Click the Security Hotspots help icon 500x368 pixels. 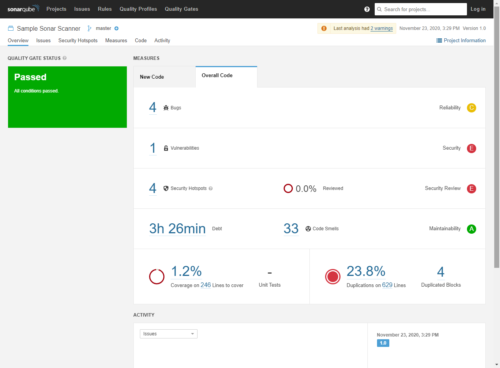[211, 188]
